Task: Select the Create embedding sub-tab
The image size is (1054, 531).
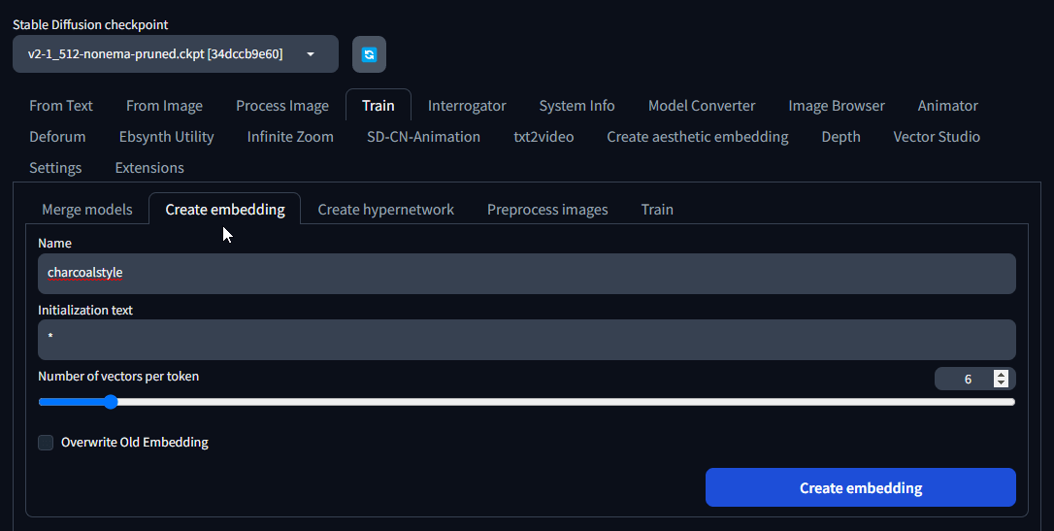Action: coord(225,210)
